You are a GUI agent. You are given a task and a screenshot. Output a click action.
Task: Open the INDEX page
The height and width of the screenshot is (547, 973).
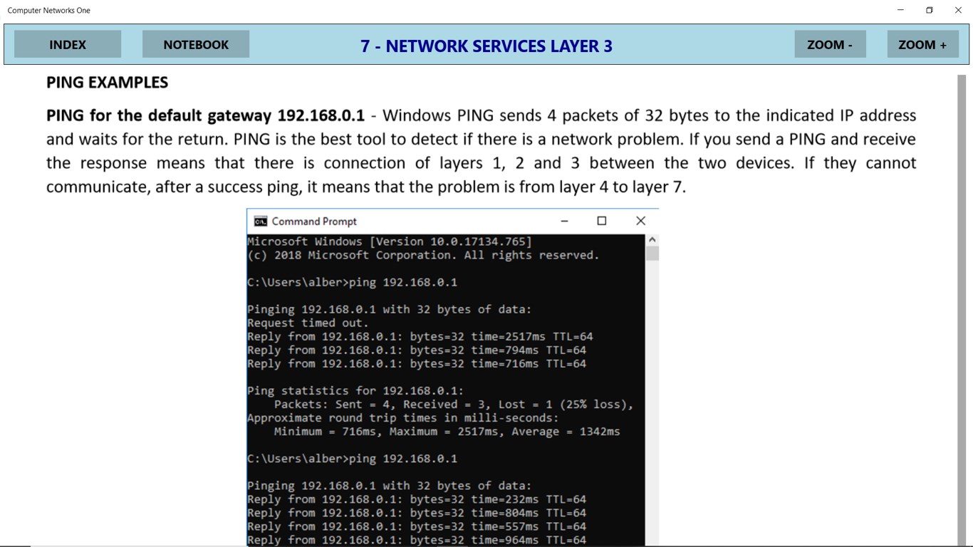pyautogui.click(x=68, y=44)
